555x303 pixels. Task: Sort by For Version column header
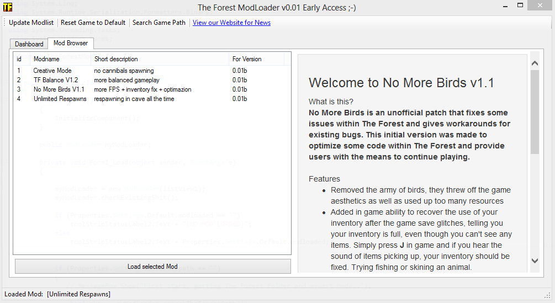point(256,59)
